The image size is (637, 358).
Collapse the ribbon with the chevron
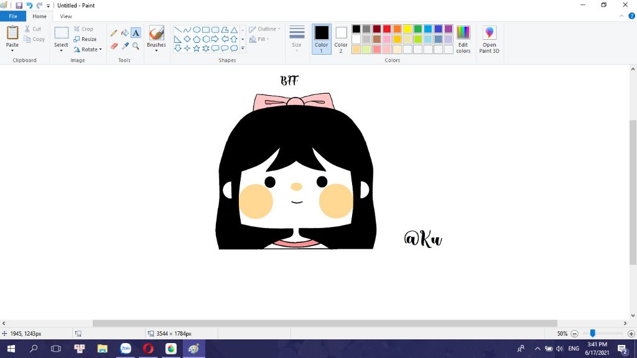621,16
